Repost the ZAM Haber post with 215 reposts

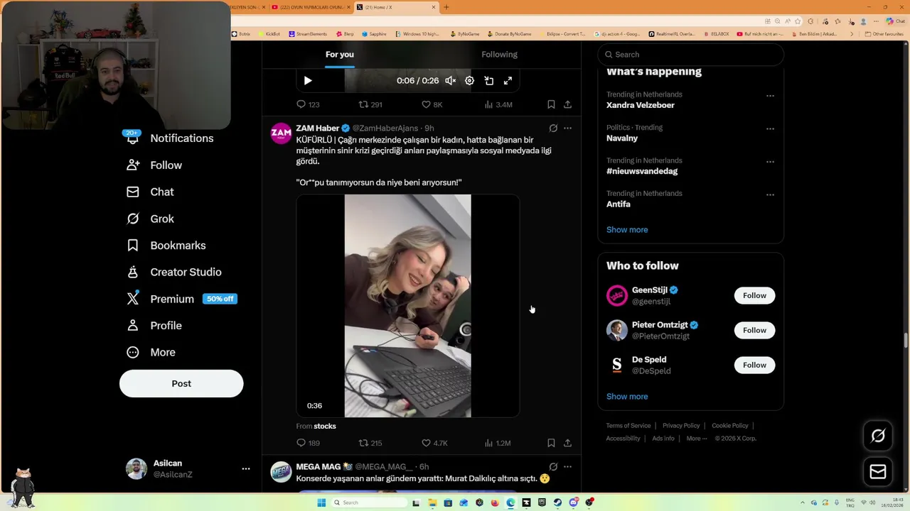pyautogui.click(x=370, y=443)
